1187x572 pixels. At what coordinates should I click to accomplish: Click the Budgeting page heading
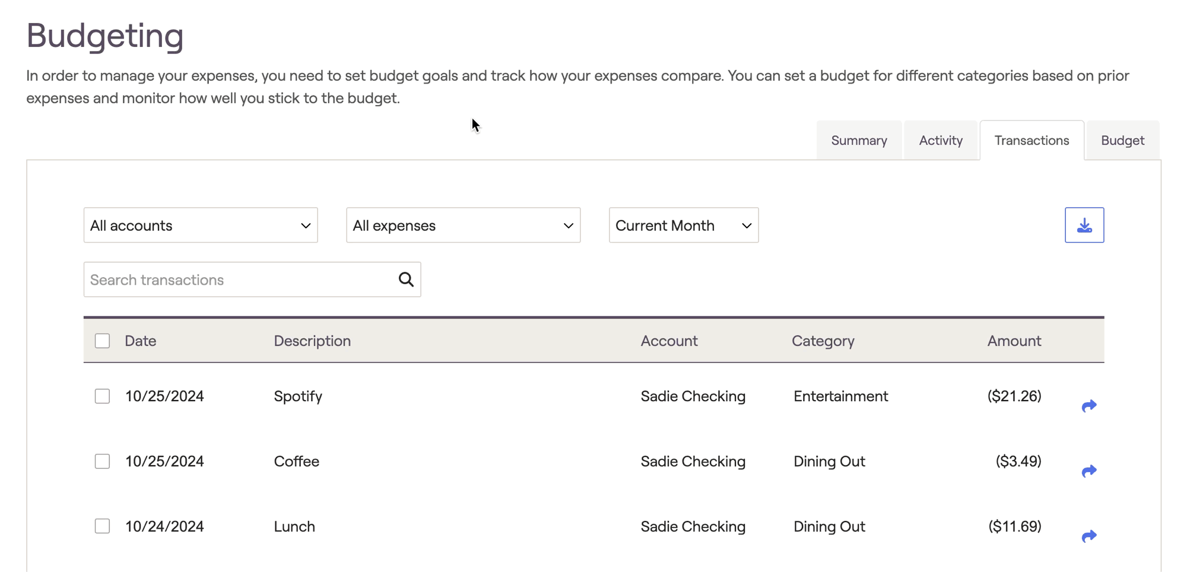[105, 36]
